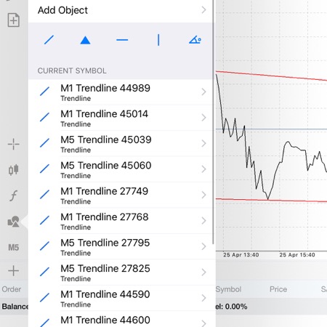Click the objects list scrollbar
The image size is (327, 327).
tap(213, 122)
